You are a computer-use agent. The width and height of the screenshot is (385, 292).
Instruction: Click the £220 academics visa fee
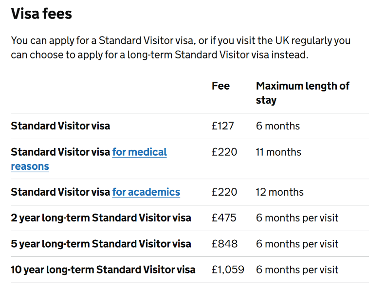[224, 192]
